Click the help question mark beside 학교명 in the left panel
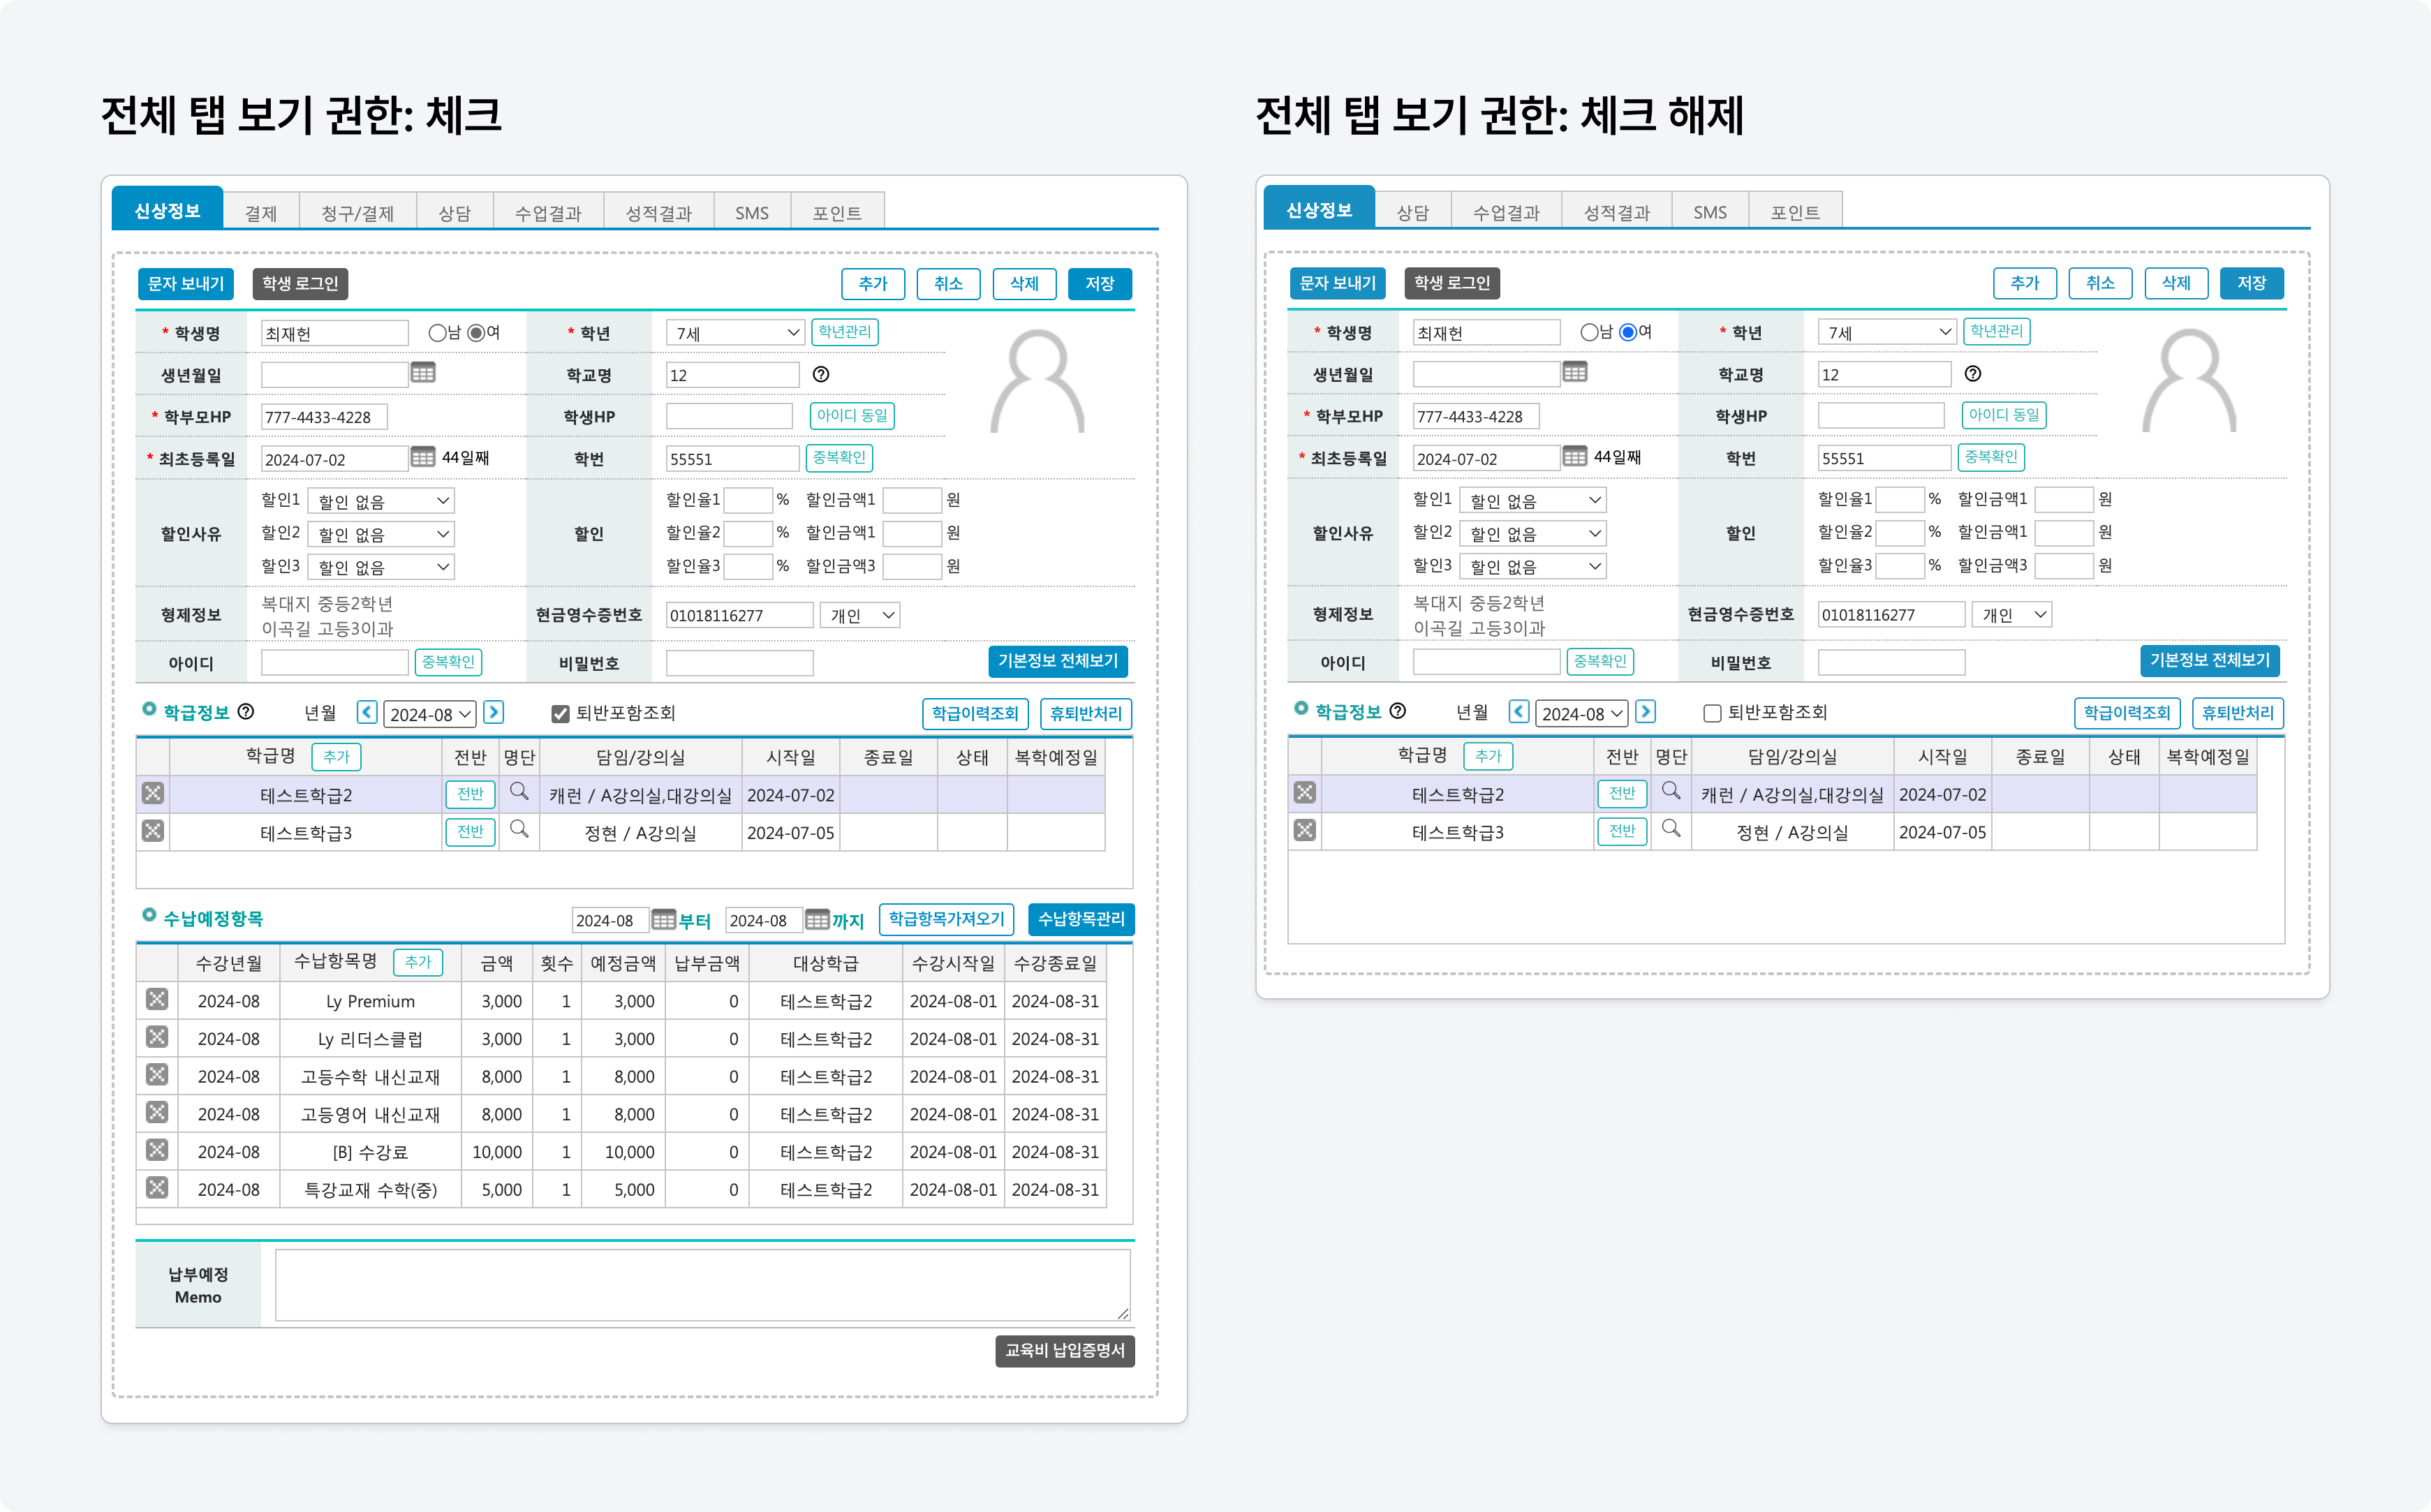The height and width of the screenshot is (1512, 2431). [821, 374]
